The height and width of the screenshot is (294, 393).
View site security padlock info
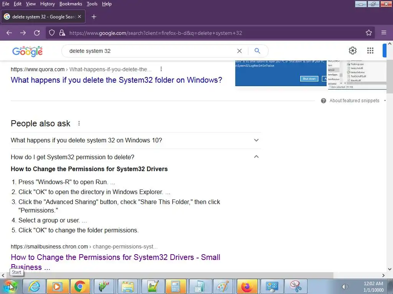click(62, 33)
